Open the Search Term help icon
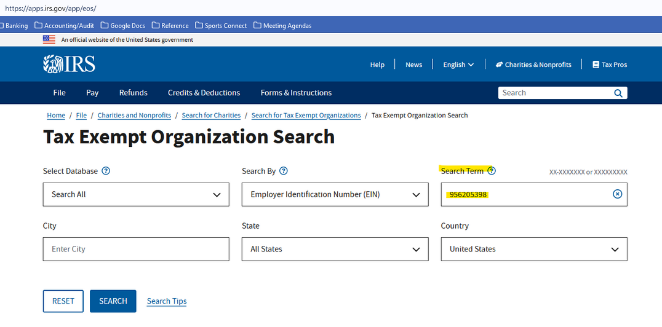The width and height of the screenshot is (662, 327). click(x=492, y=171)
